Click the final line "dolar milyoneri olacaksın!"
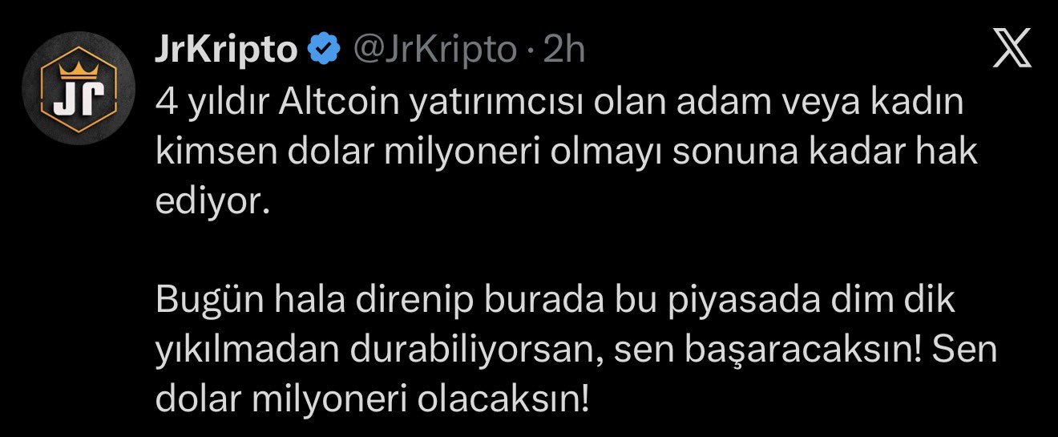This screenshot has width=1058, height=437. point(372,399)
